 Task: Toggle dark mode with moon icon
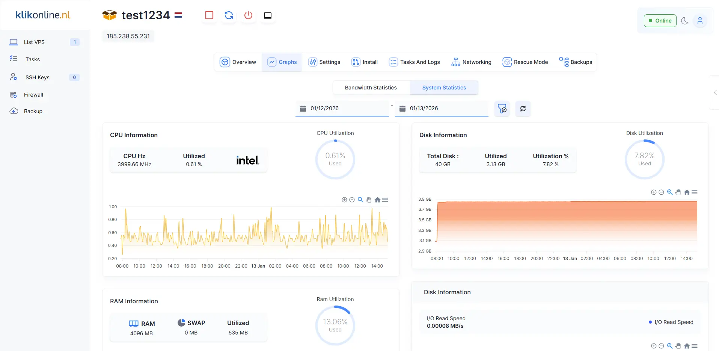click(x=685, y=21)
